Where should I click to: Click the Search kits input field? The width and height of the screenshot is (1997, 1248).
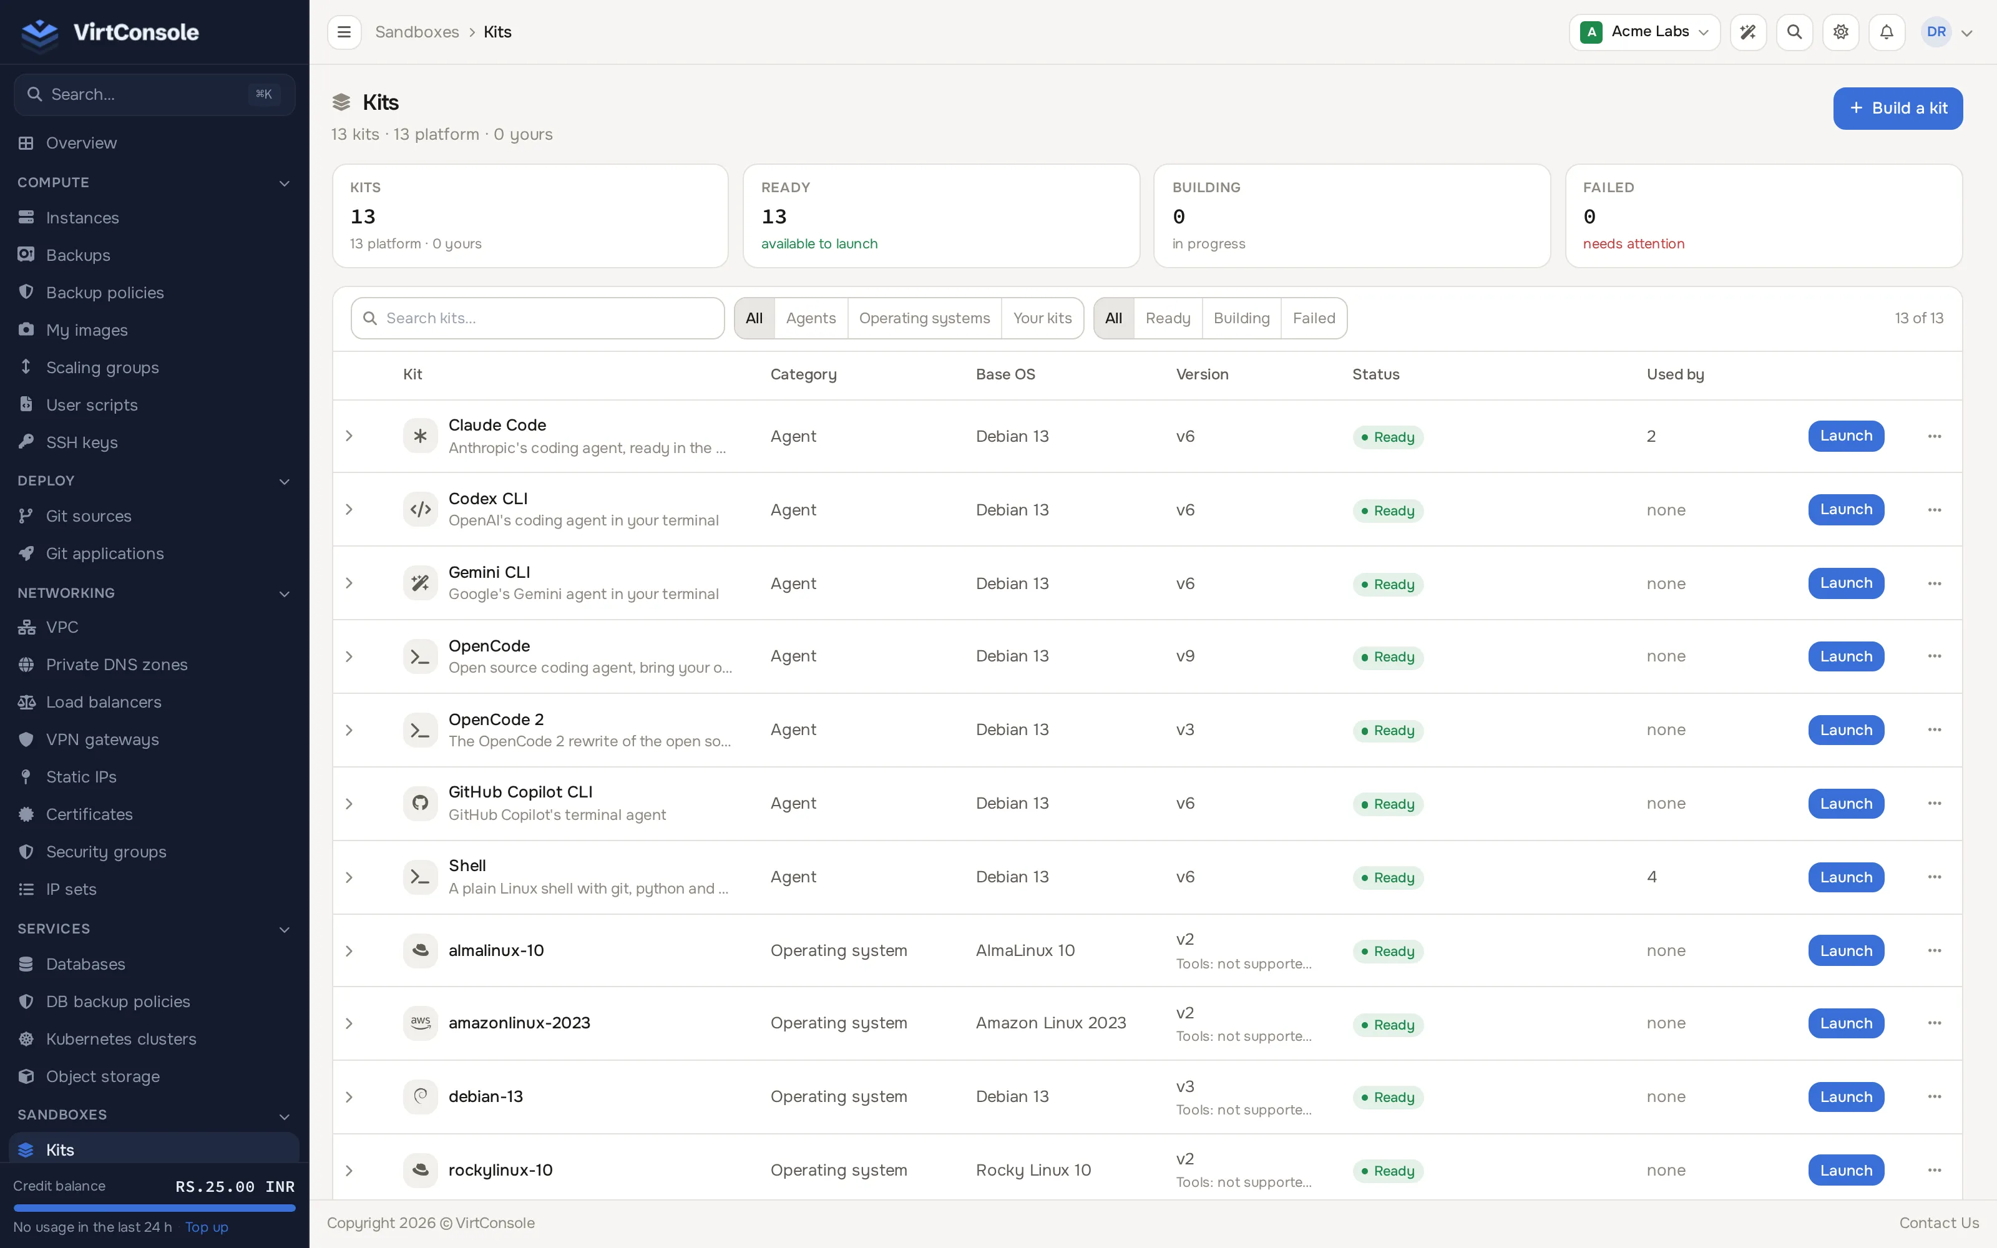tap(537, 319)
